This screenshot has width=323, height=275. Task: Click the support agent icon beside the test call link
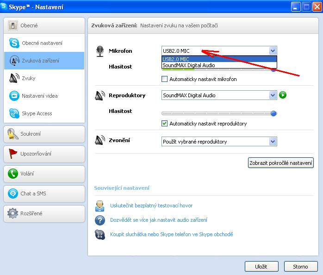click(99, 206)
